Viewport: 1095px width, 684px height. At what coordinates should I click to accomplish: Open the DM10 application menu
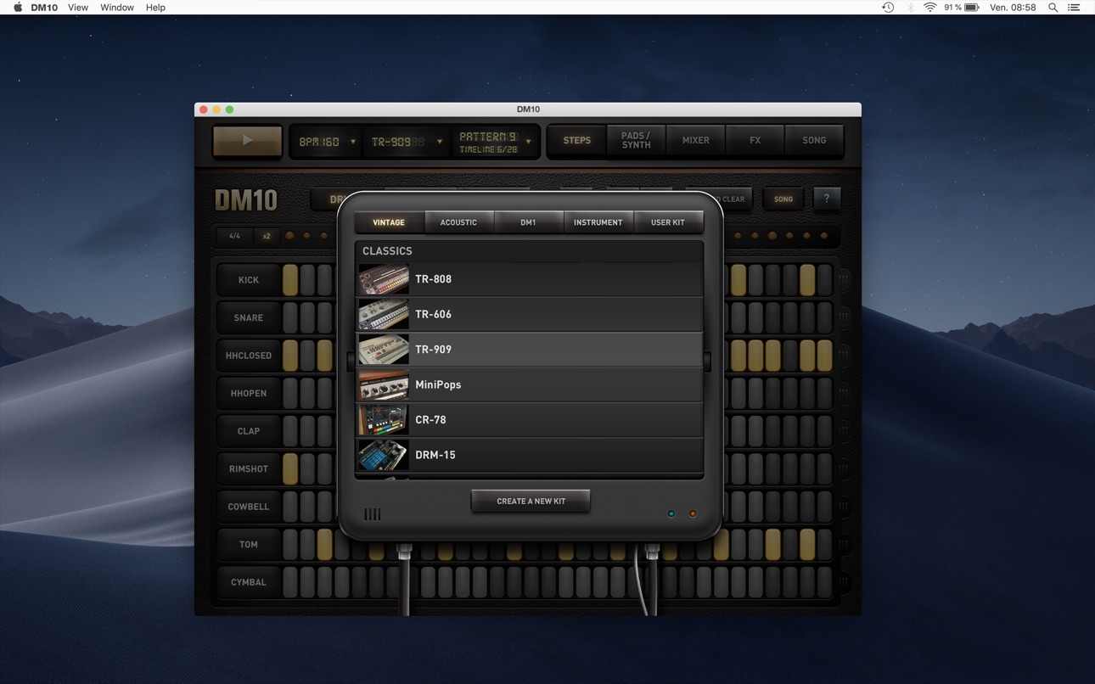(44, 7)
